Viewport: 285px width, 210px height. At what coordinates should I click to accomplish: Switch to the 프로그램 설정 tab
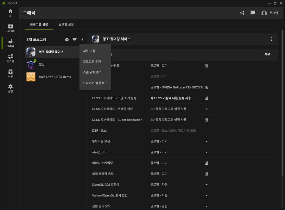39,24
